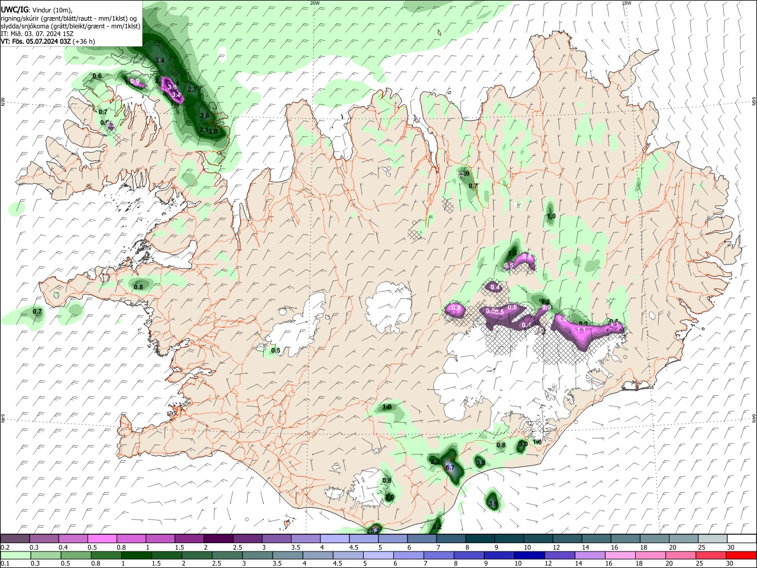Click the light gray 25 swatch in the top legend
Viewport: 757px width, 568px height.
pos(713,538)
